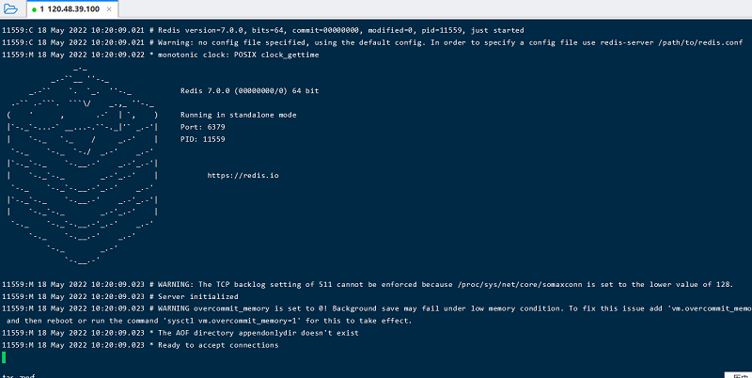Click the 'Ready to accept connections' line
This screenshot has width=752, height=378.
(140, 345)
